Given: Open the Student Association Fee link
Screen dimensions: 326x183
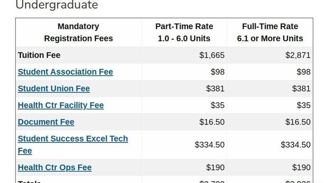Looking at the screenshot, I should tap(65, 72).
